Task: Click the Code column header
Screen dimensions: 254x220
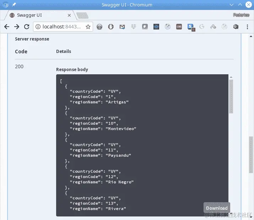Action: tap(21, 52)
